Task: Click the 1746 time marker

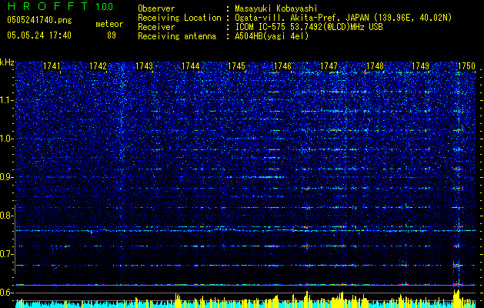Action: (282, 66)
